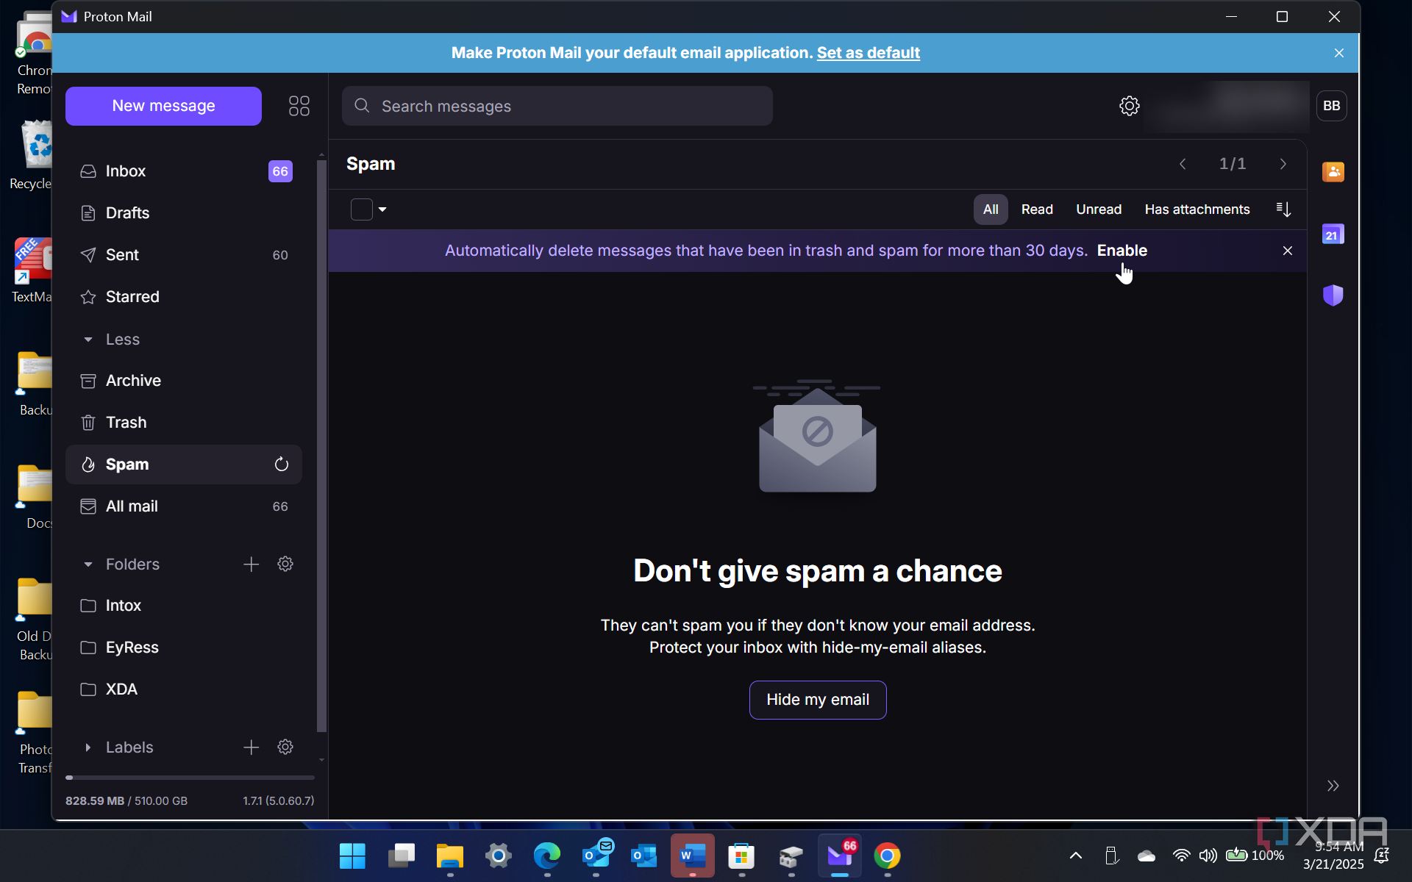
Task: Filter messages with Has attachments
Action: click(1197, 209)
